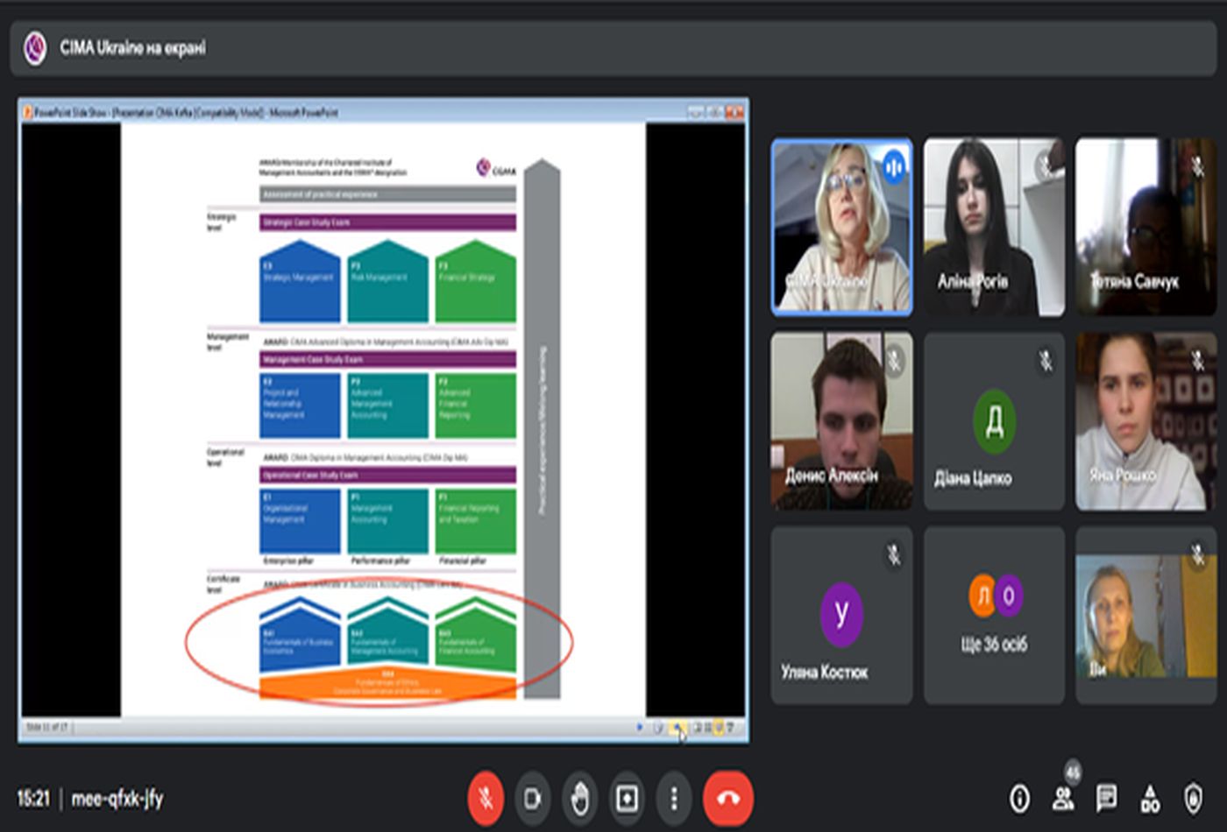Show the participants list
The width and height of the screenshot is (1227, 832).
(x=1063, y=798)
